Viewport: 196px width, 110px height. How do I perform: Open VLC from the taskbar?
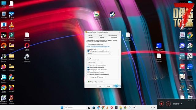point(107,108)
